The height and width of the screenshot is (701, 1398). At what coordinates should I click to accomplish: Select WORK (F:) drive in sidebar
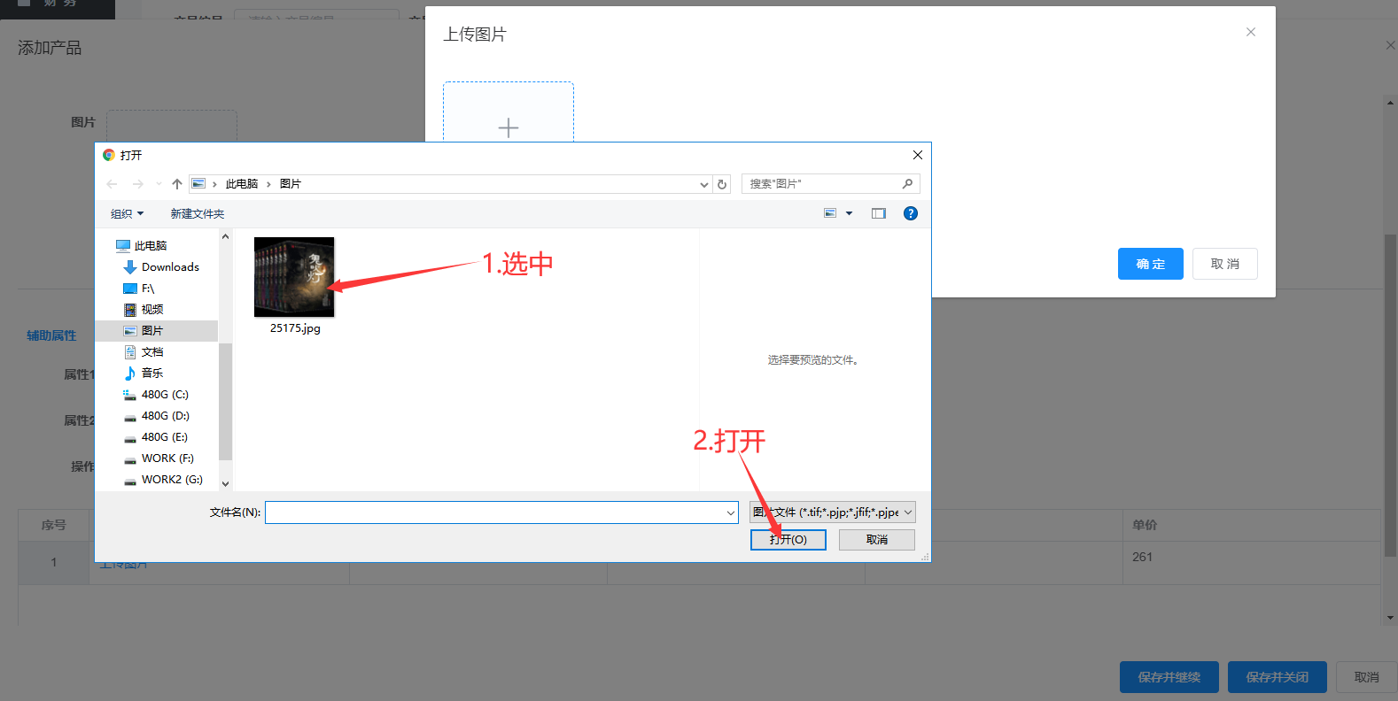(x=167, y=458)
